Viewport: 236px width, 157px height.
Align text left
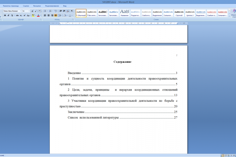pyautogui.click(x=45, y=15)
